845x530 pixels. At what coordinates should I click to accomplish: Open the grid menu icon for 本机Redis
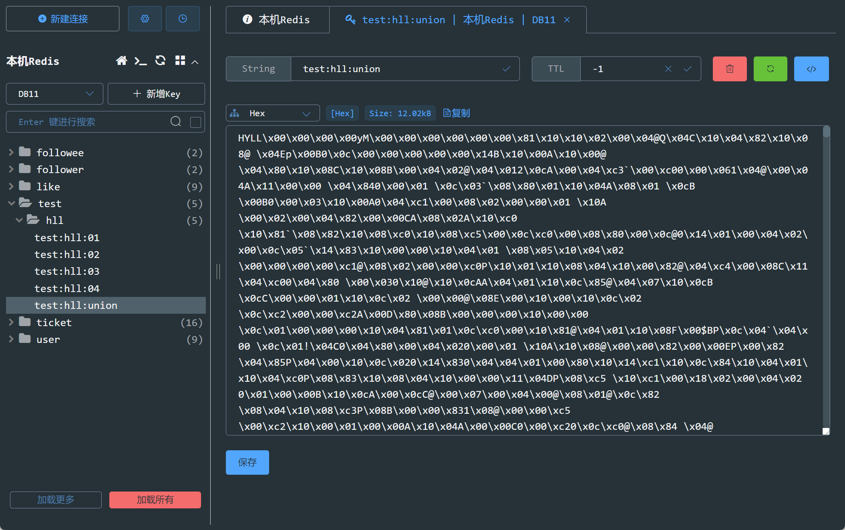tap(180, 60)
